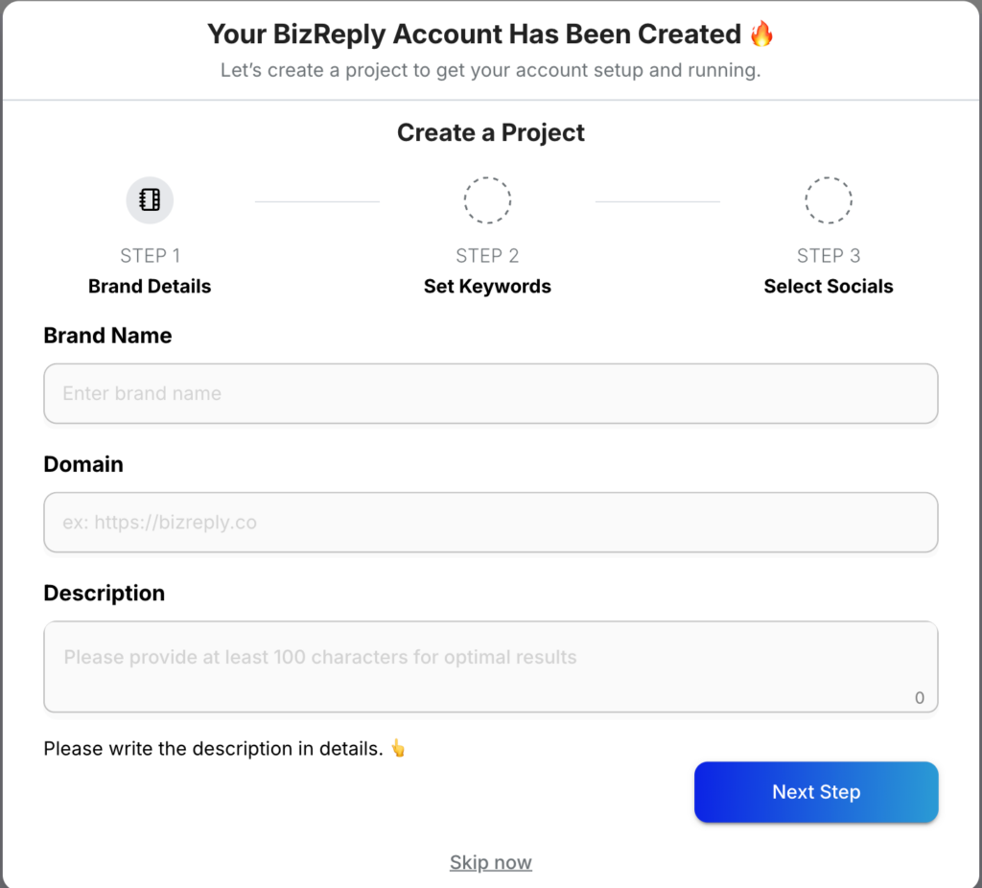Screen dimensions: 982x888
Task: Click the STEP 2 text label
Action: click(487, 255)
